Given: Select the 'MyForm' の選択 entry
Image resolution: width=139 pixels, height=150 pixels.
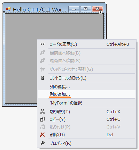Looking at the screenshot, I should tap(87, 103).
